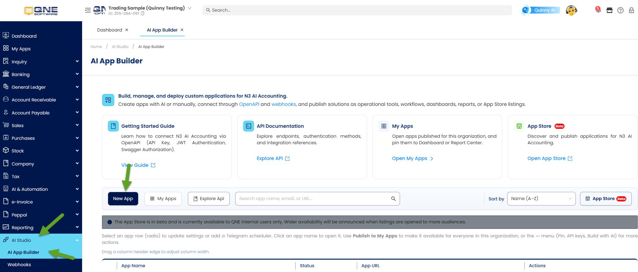638x272 pixels.
Task: Open the Quinny AI assistant button
Action: click(x=541, y=10)
